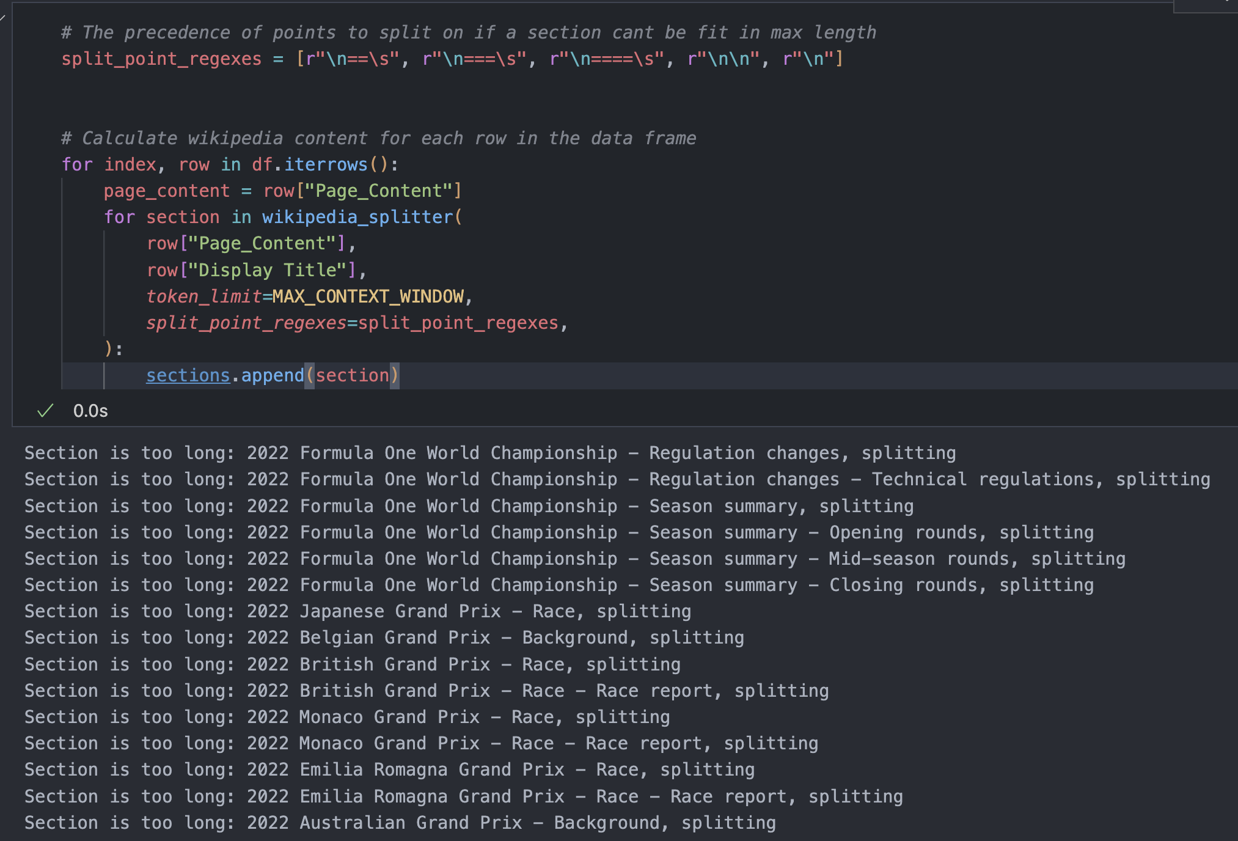
Task: Click the Technical regulations output line
Action: 617,479
